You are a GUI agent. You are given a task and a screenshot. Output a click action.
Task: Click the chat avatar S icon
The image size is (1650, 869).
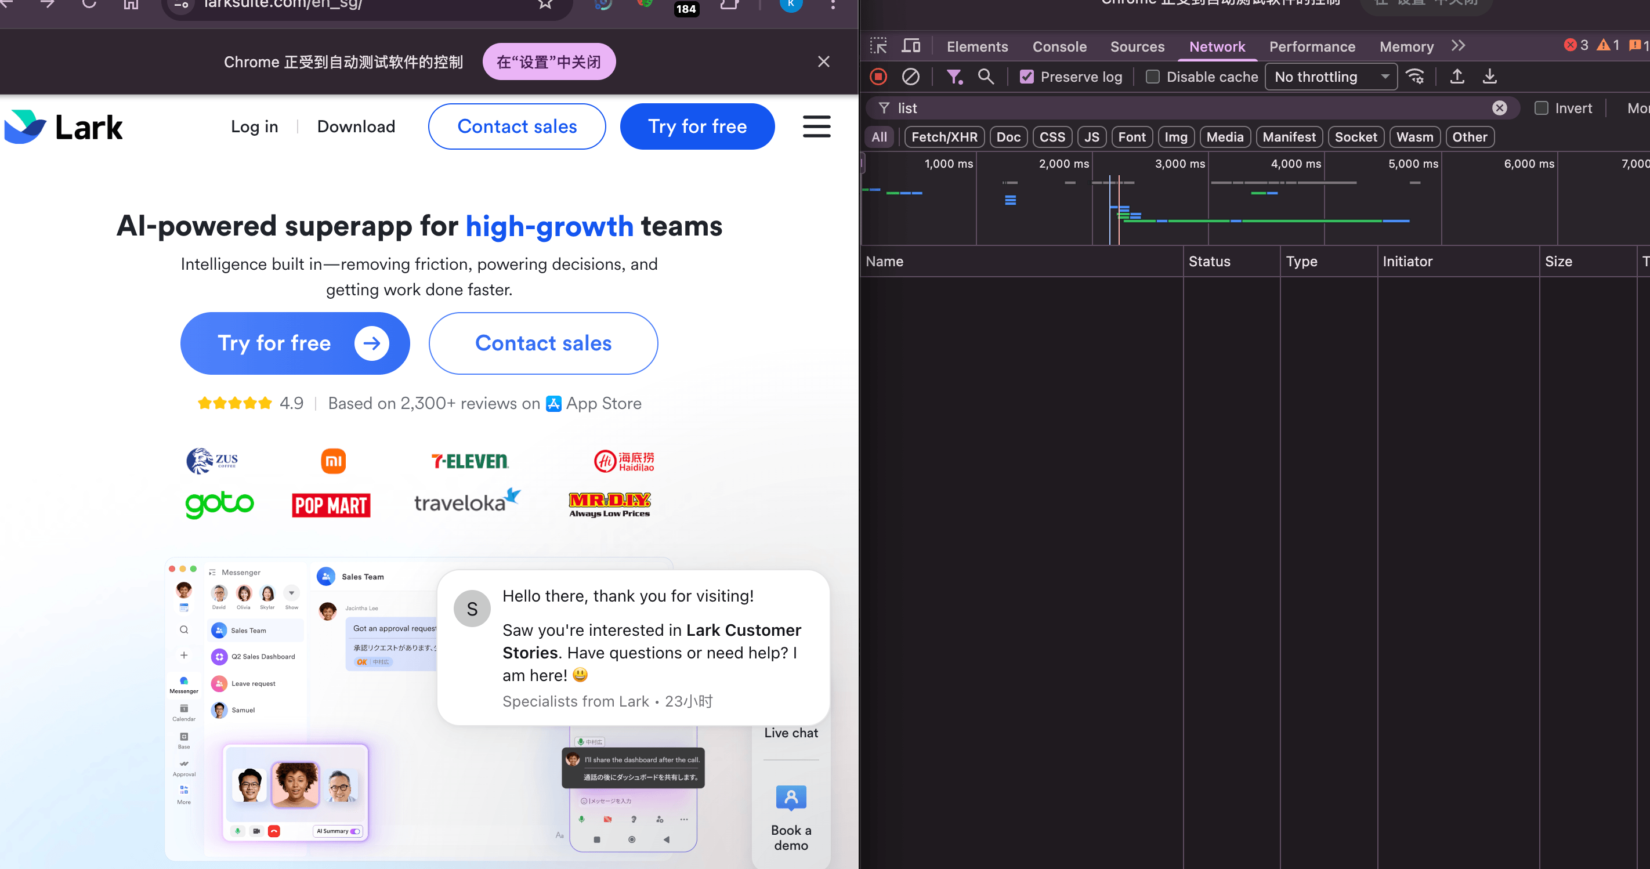coord(472,609)
